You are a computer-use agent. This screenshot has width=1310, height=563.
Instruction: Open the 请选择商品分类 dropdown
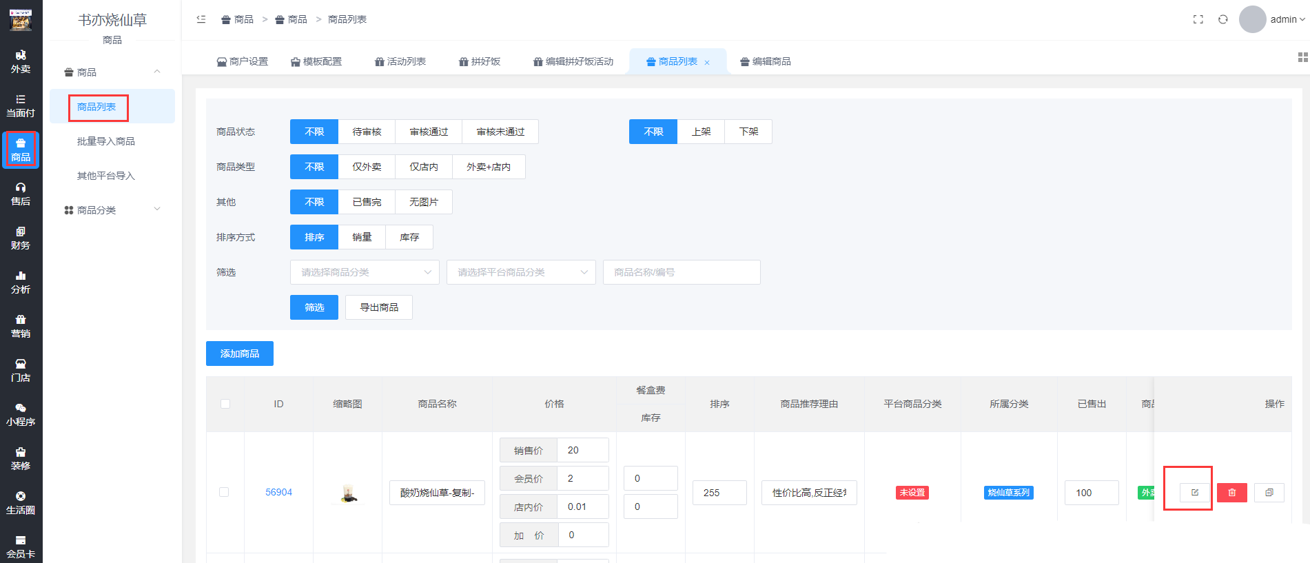(365, 272)
